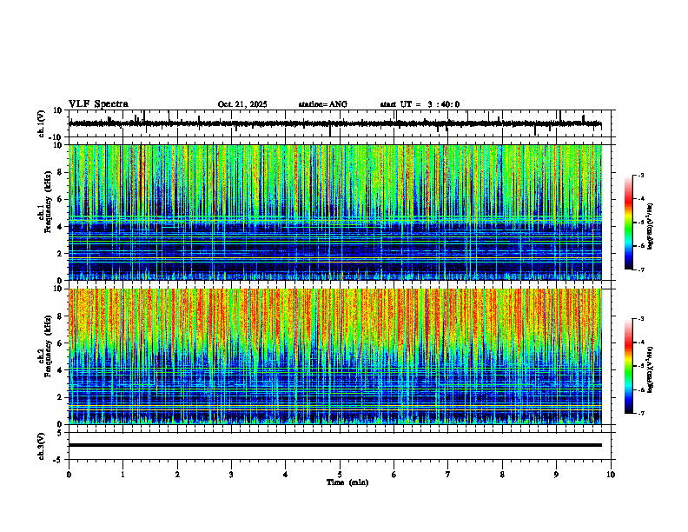The image size is (688, 532).
Task: Click the ch.2 color scale bar
Action: 628,366
